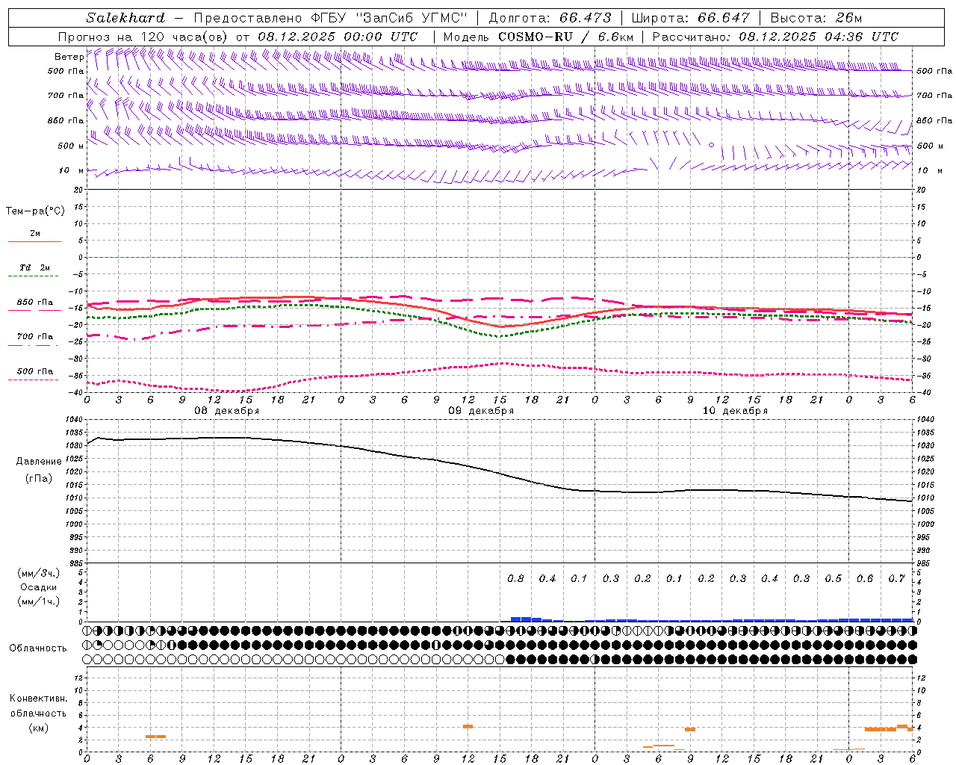The image size is (956, 765).
Task: Click the (км) convective cloud unit label
Action: click(x=38, y=728)
